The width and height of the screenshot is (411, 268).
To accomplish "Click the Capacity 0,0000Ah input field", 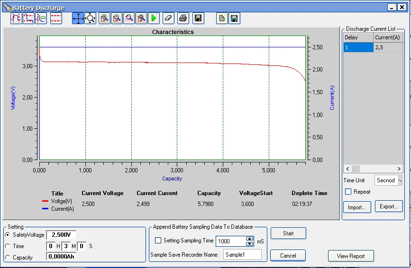I will coord(61,256).
